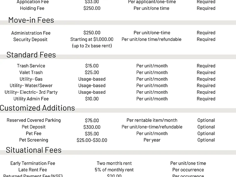The image size is (236, 177).
Task: Click the Starting at $1,000.00 amount
Action: pyautogui.click(x=92, y=39)
